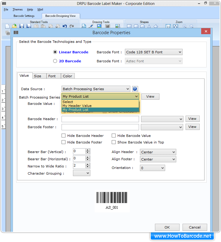This screenshot has height=242, width=221.
Task: Enable Hide Barcode Footer checkbox
Action: point(63,142)
